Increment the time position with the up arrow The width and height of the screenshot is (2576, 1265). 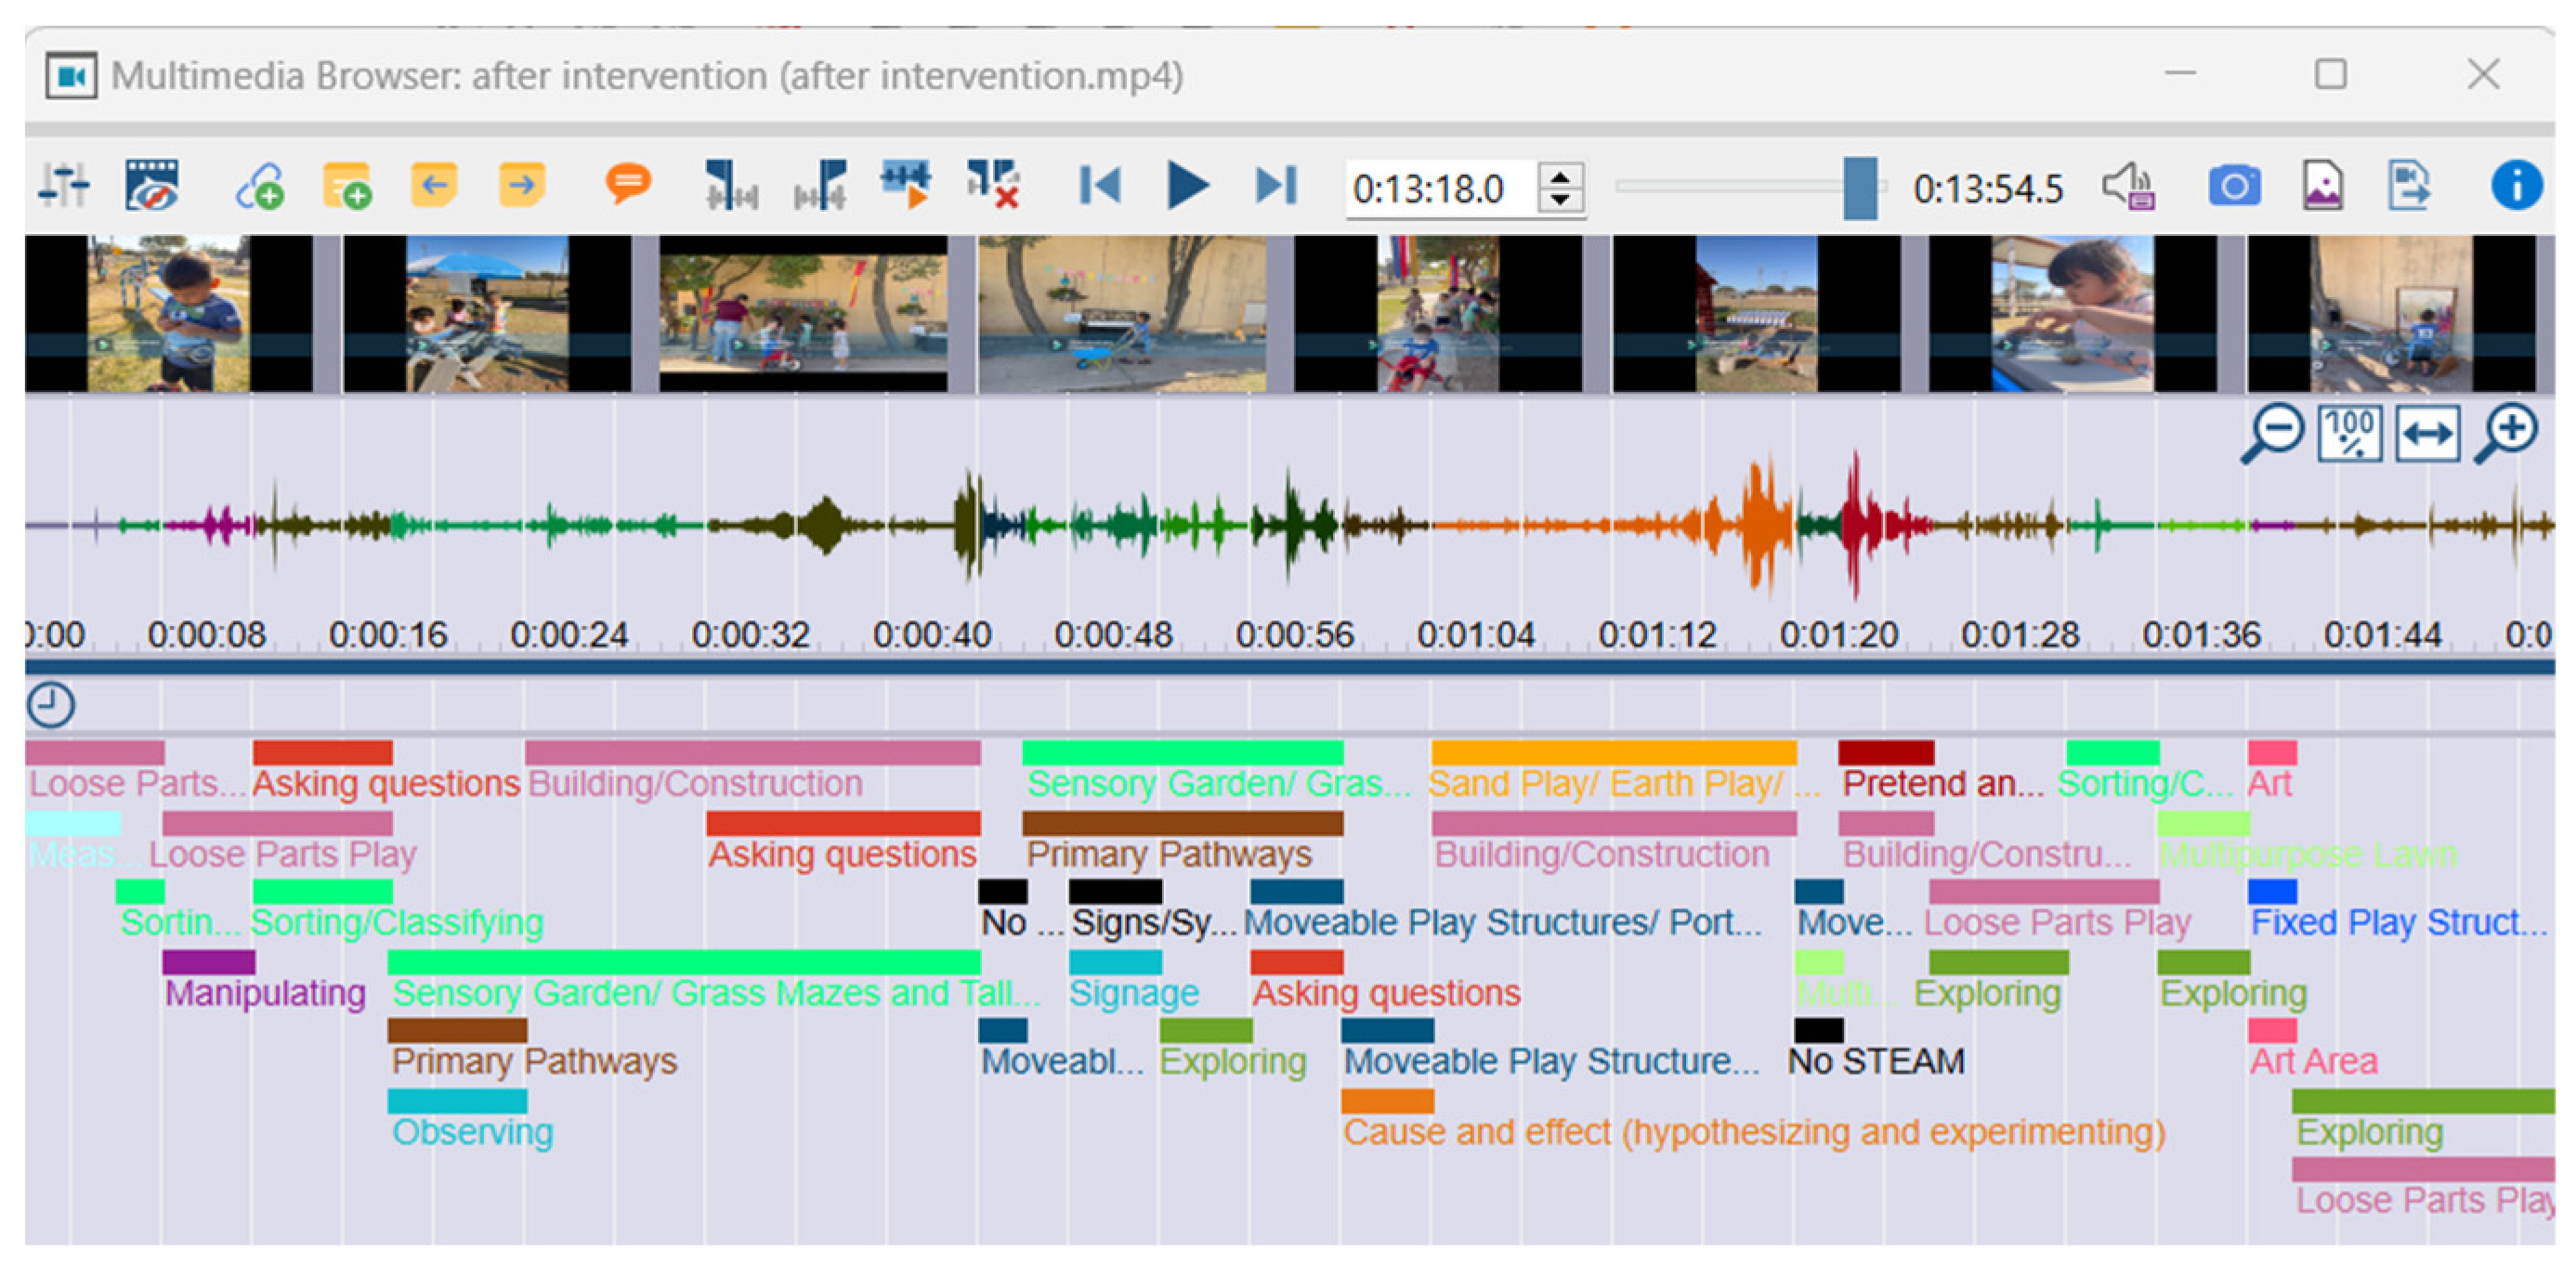(x=1560, y=177)
